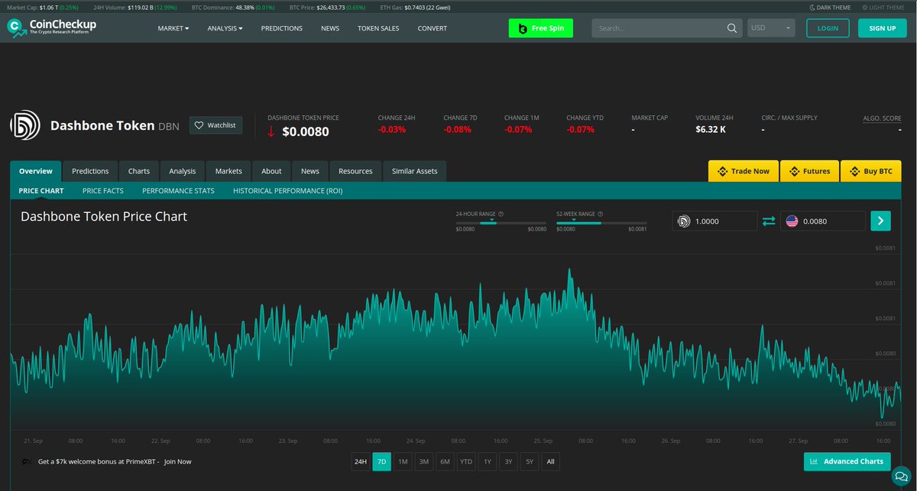Click the Login button

click(x=828, y=28)
